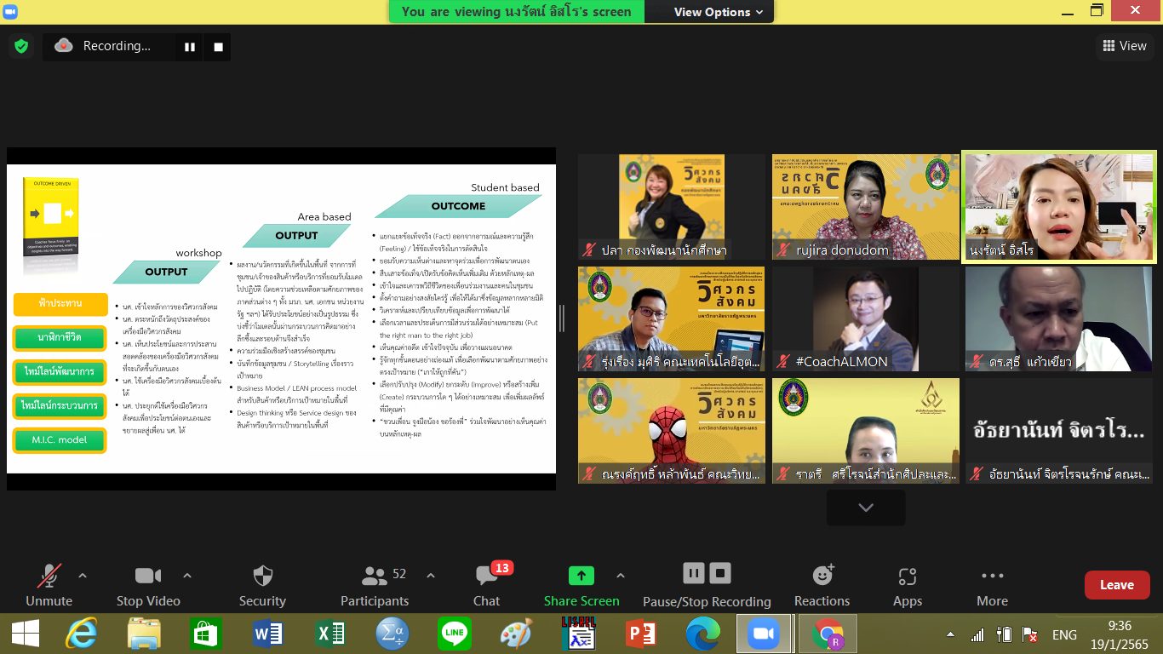Viewport: 1163px width, 654px height.
Task: Stop the recording in bottom toolbar
Action: [720, 573]
